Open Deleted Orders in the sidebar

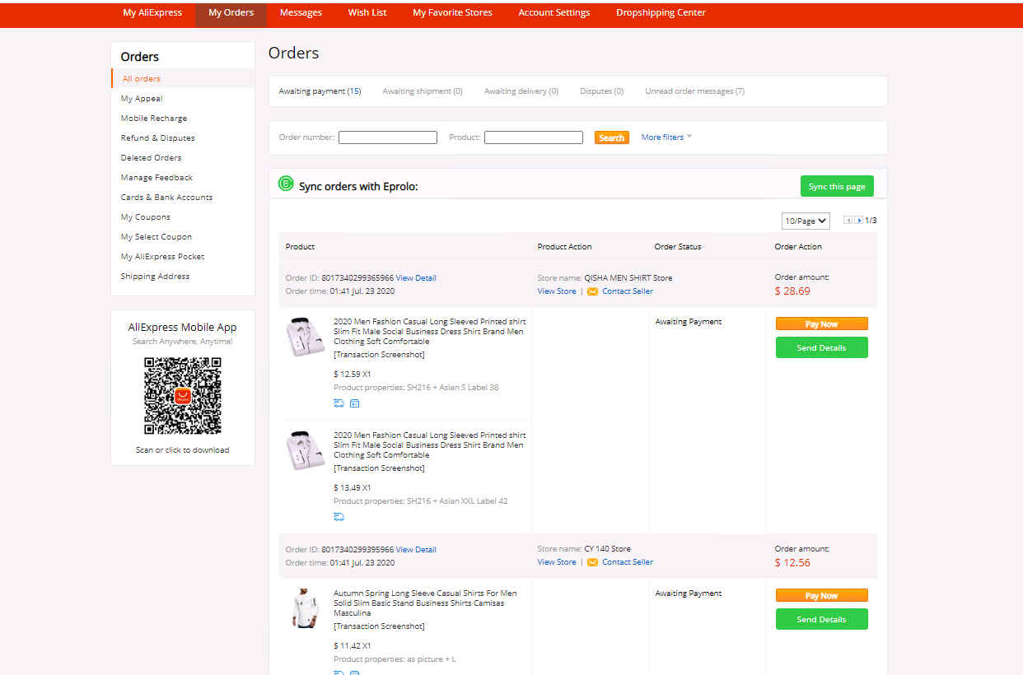[151, 158]
